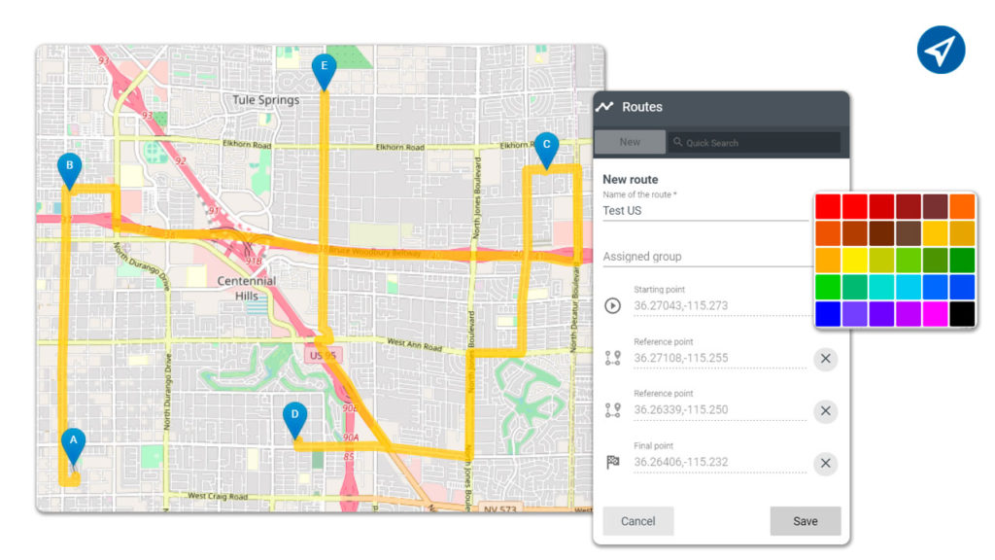
Task: Click second reference point waypoint icon
Action: 612,410
